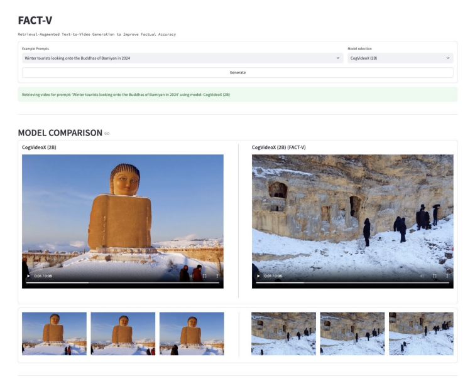475x384 pixels.
Task: Select second Buddha statue frame thumbnail
Action: point(123,334)
